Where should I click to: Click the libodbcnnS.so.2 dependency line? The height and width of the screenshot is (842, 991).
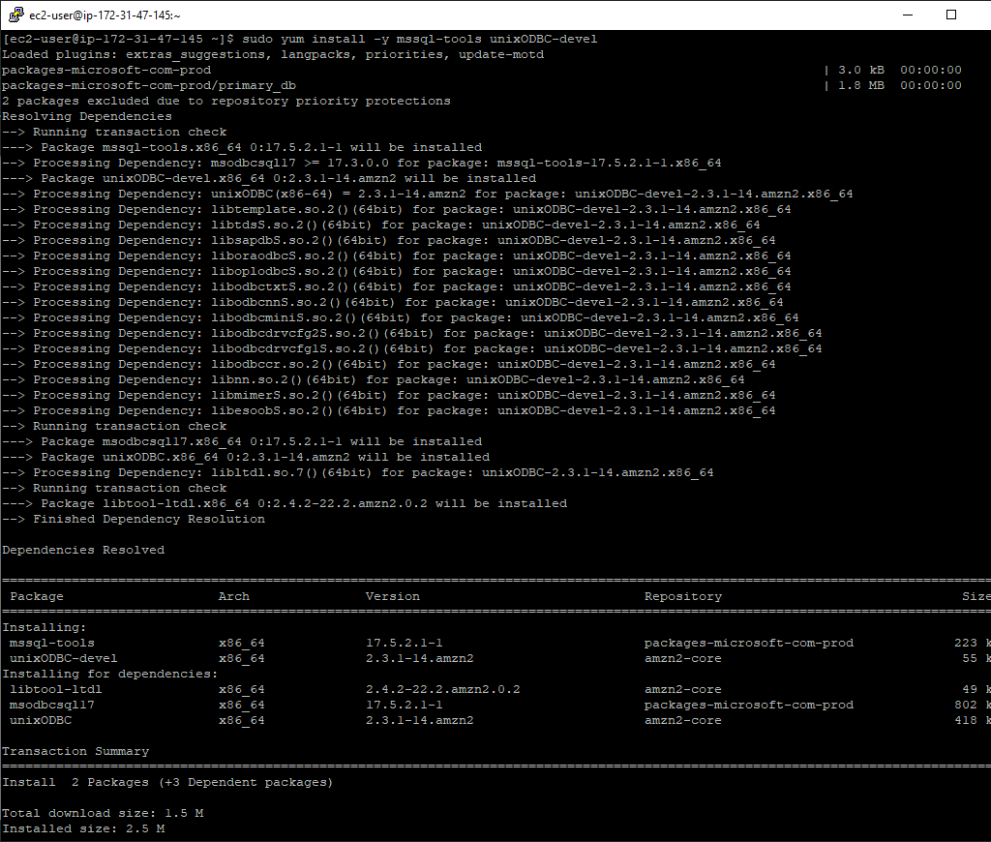[x=393, y=302]
